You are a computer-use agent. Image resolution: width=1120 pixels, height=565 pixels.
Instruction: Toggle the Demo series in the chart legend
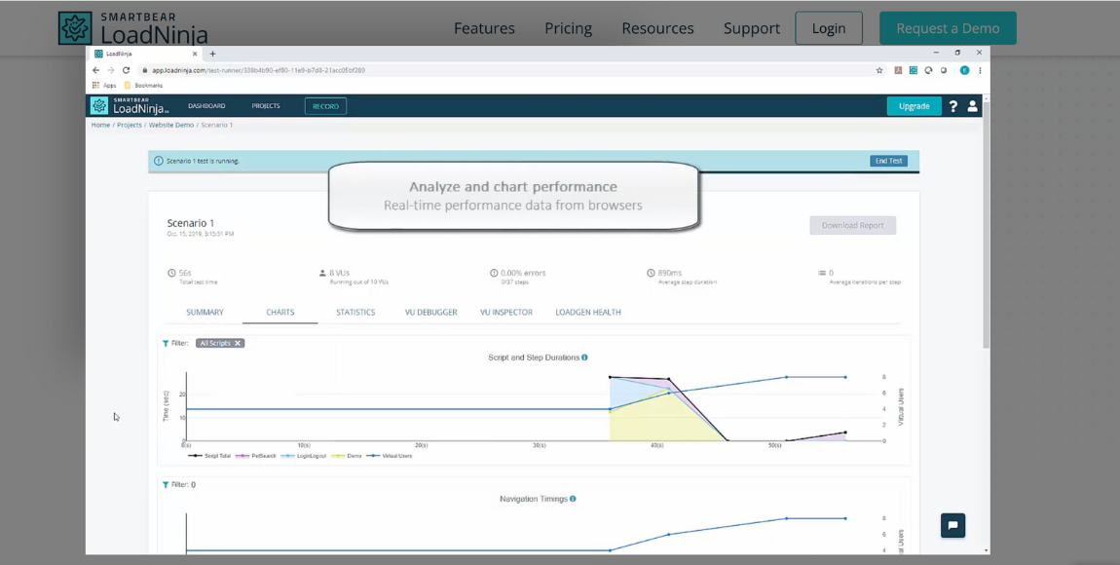tap(355, 454)
